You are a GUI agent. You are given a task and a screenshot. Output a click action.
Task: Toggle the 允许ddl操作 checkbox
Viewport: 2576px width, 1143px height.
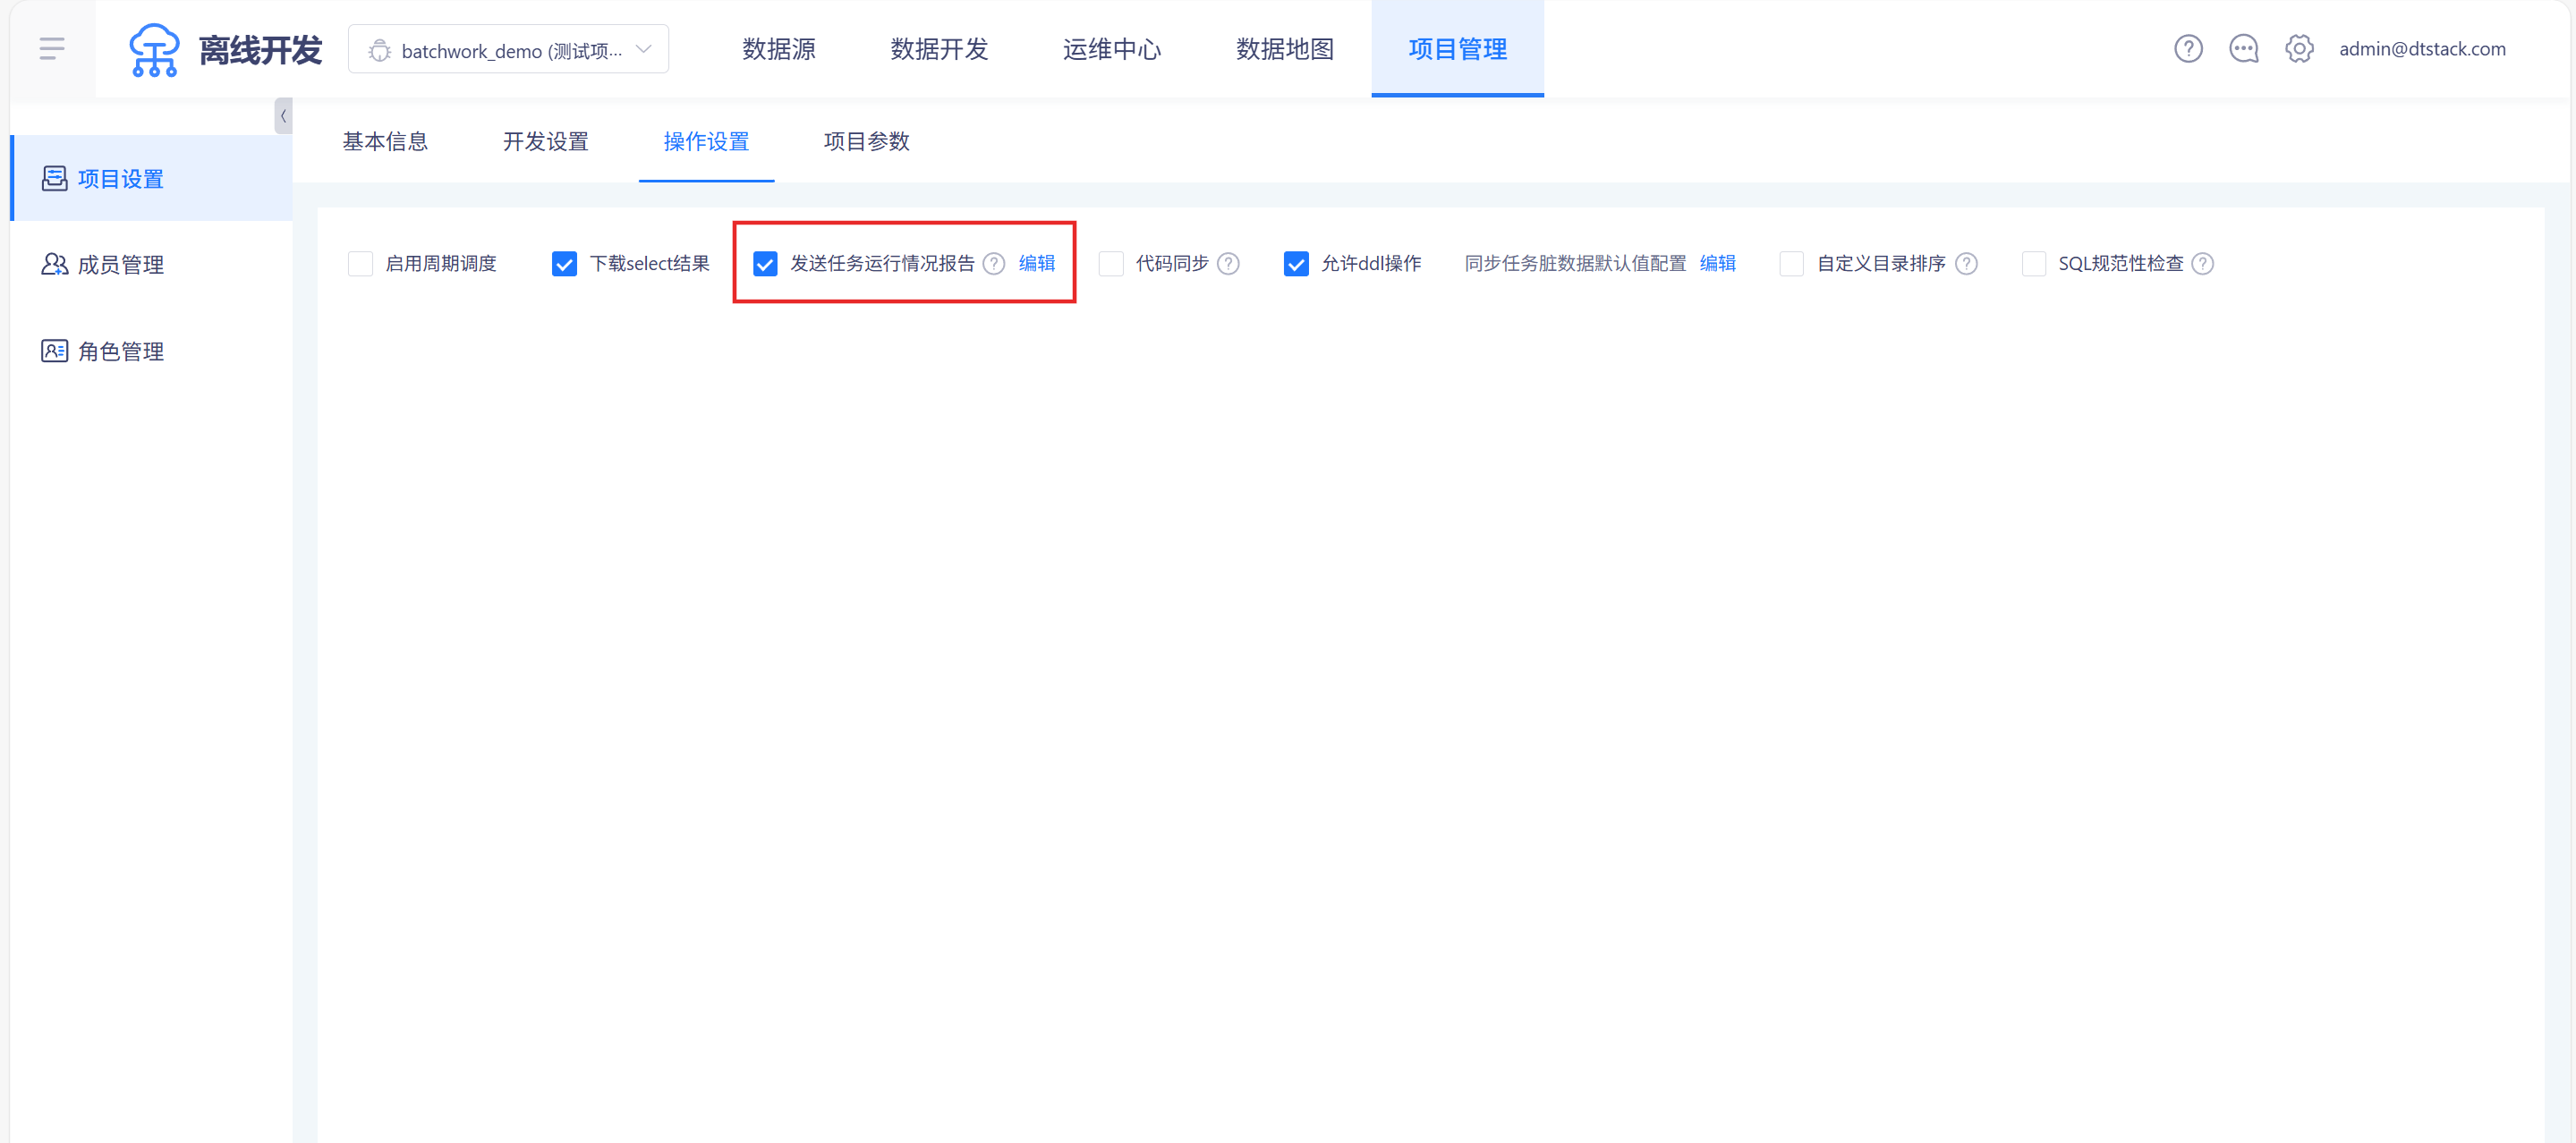[x=1295, y=264]
